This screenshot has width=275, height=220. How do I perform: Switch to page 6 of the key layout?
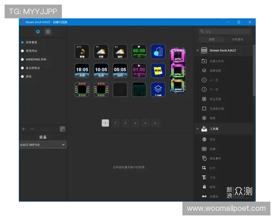[155, 123]
